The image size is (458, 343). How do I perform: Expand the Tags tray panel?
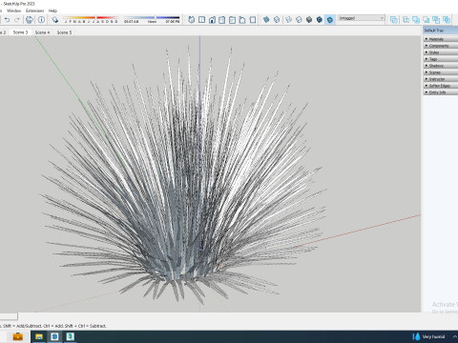click(x=441, y=59)
